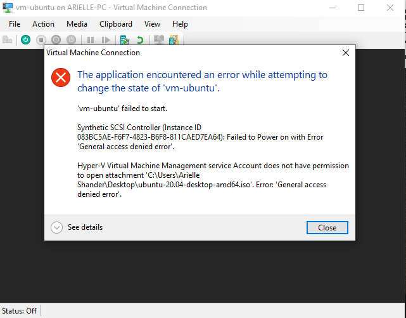Click the Reset toolbar icon

[x=105, y=39]
